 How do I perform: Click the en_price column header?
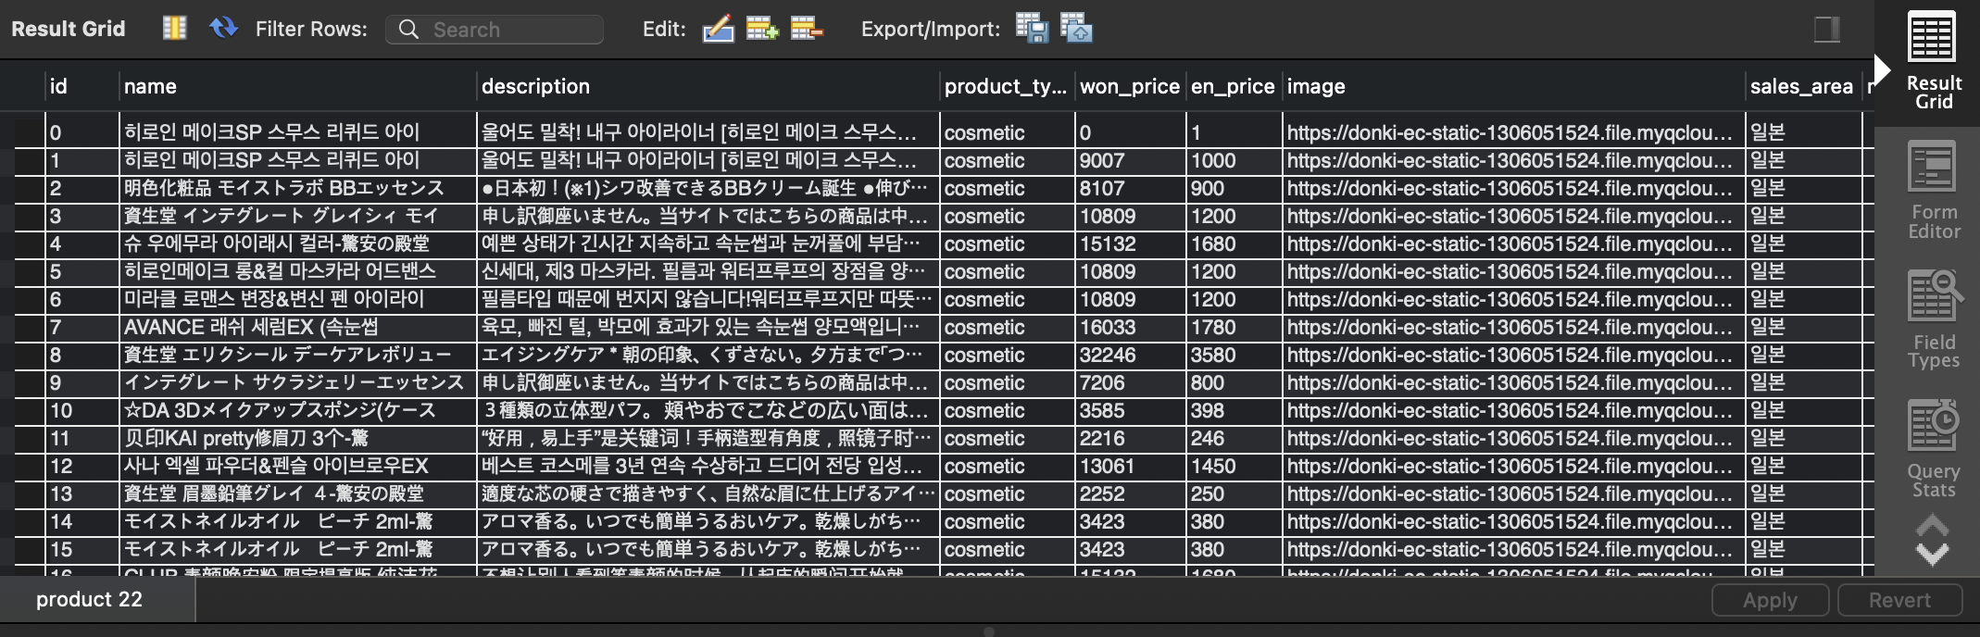click(x=1234, y=86)
